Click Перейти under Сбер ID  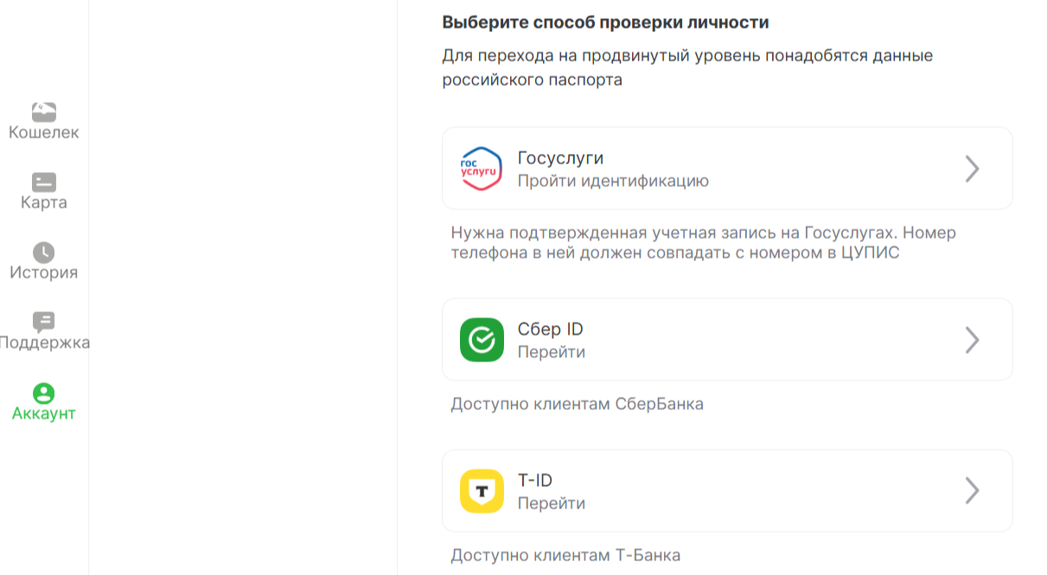coord(551,352)
